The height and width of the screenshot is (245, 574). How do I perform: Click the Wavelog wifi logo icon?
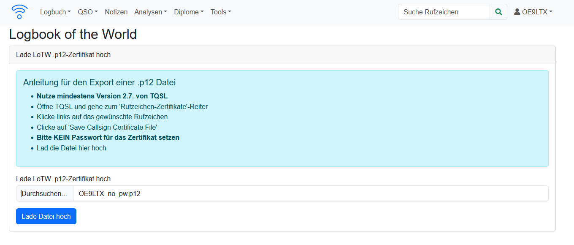20,12
